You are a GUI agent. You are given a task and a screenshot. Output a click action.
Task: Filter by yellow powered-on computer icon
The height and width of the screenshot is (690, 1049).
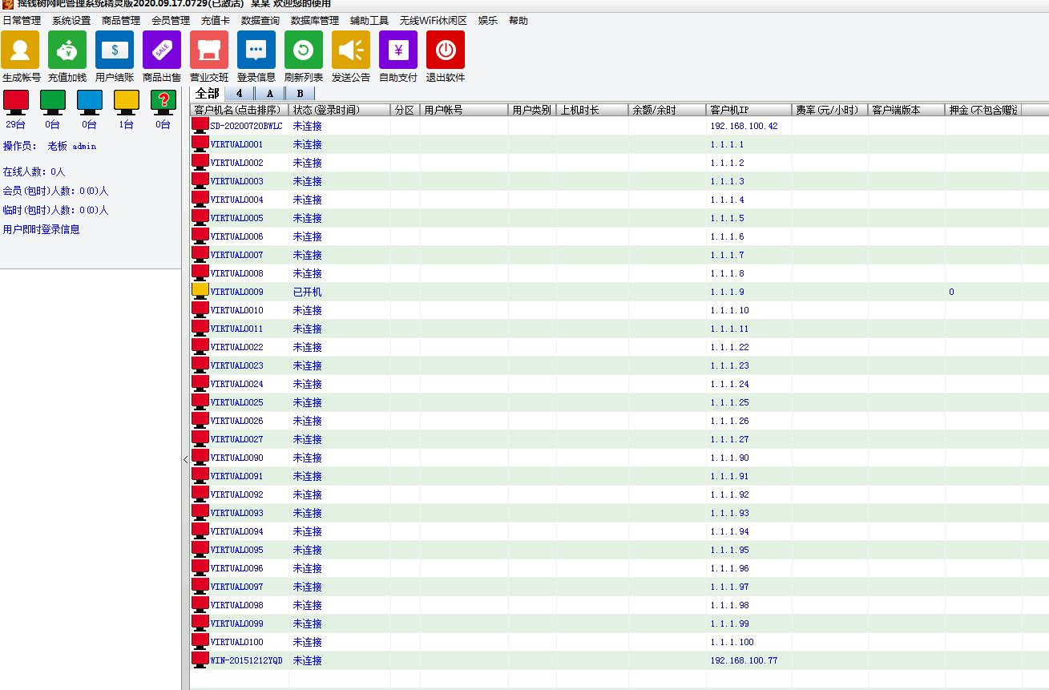[x=127, y=102]
